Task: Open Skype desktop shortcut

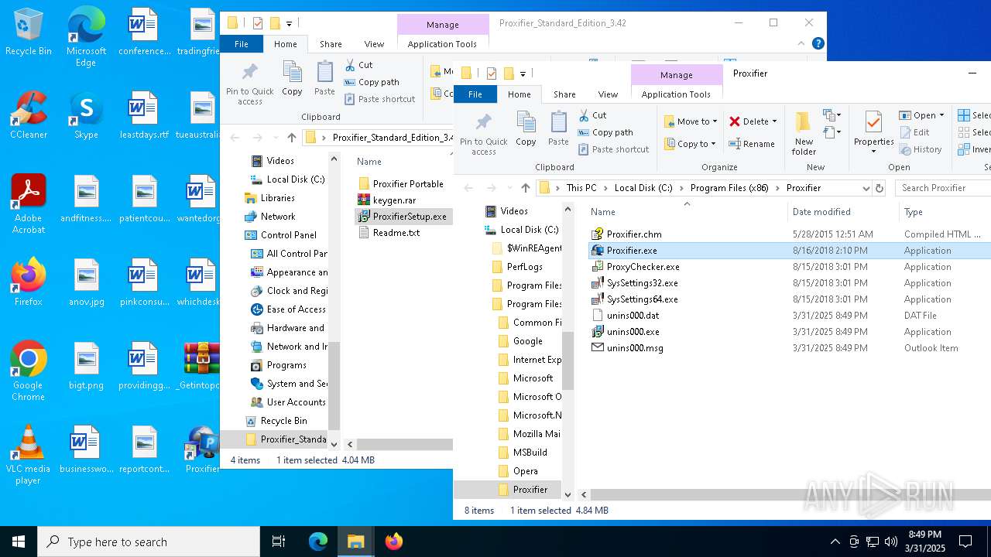Action: (86, 114)
